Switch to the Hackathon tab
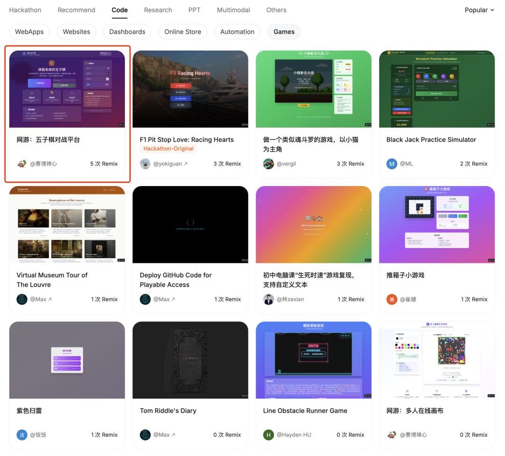The image size is (505, 456). 25,10
